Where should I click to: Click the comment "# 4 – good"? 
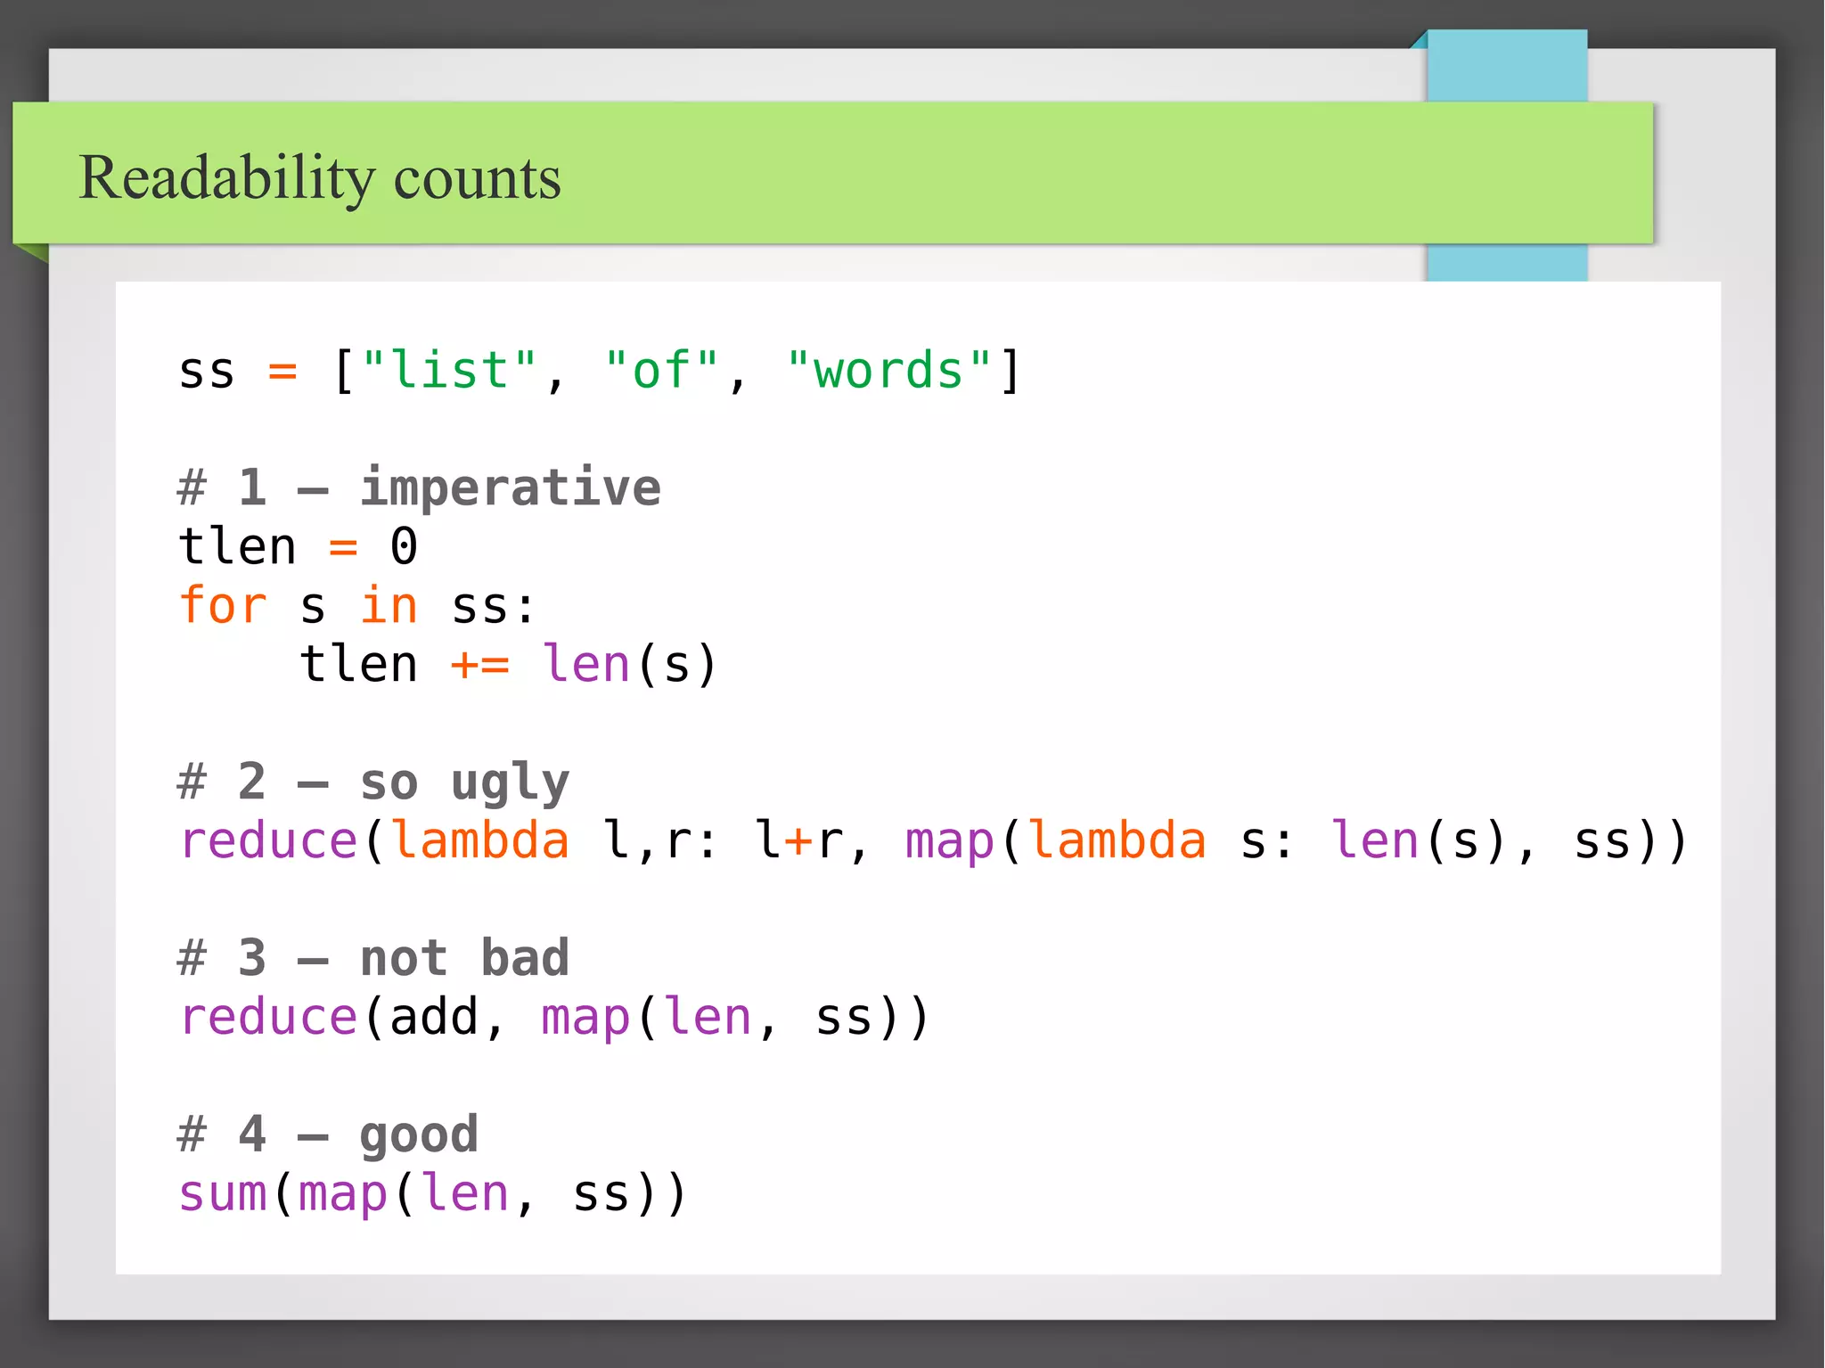328,1135
